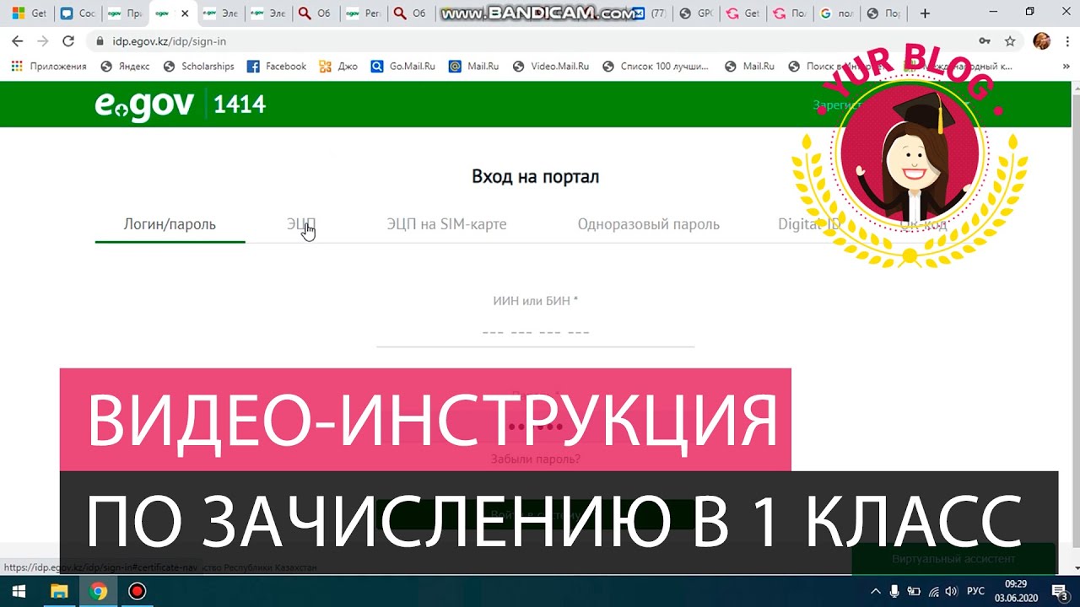
Task: Click the Chrome taskbar icon
Action: (x=99, y=591)
